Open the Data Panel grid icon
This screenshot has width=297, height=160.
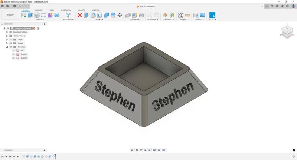[x=3, y=6]
